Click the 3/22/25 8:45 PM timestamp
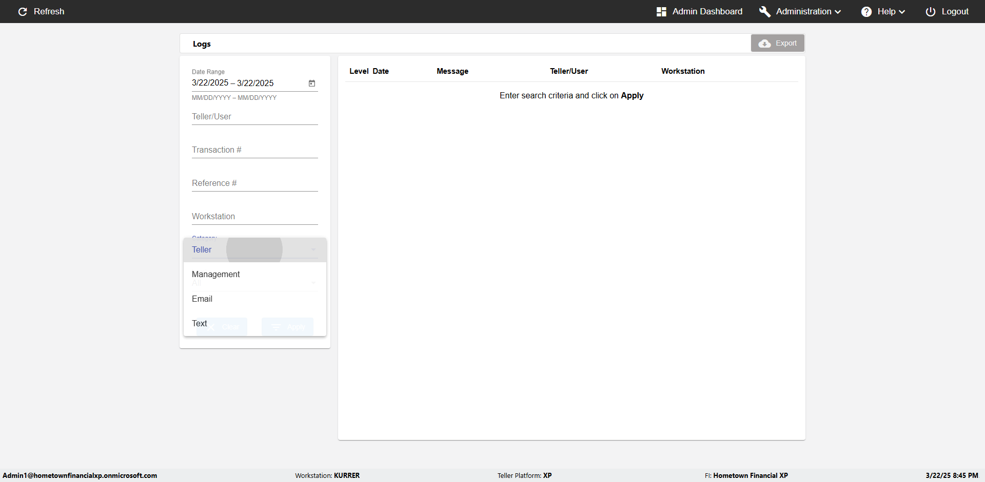The image size is (985, 482). [x=952, y=475]
